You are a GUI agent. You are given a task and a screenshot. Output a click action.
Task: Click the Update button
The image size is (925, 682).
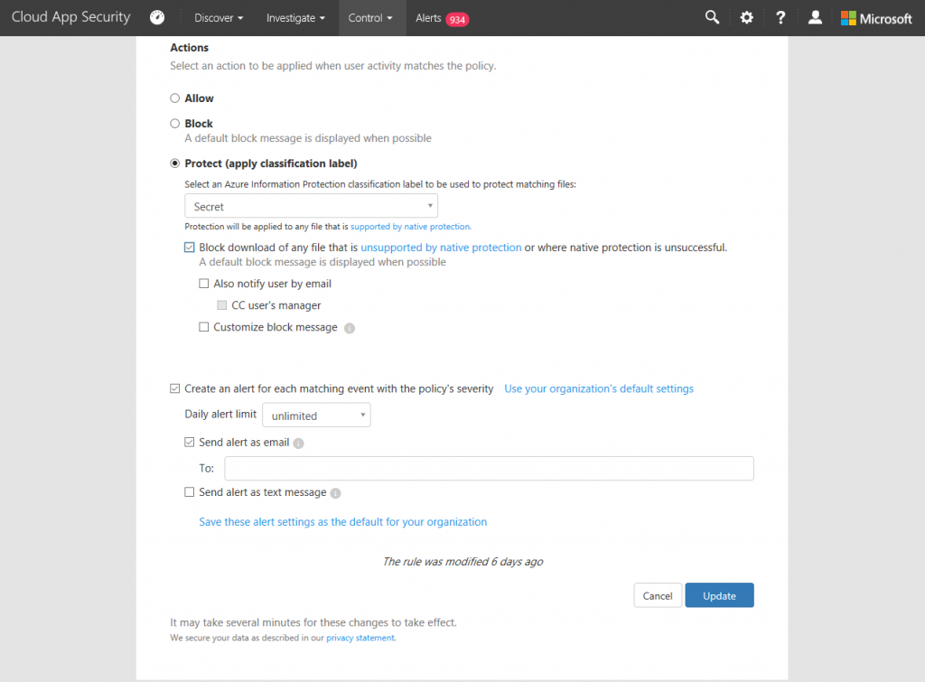[719, 594]
